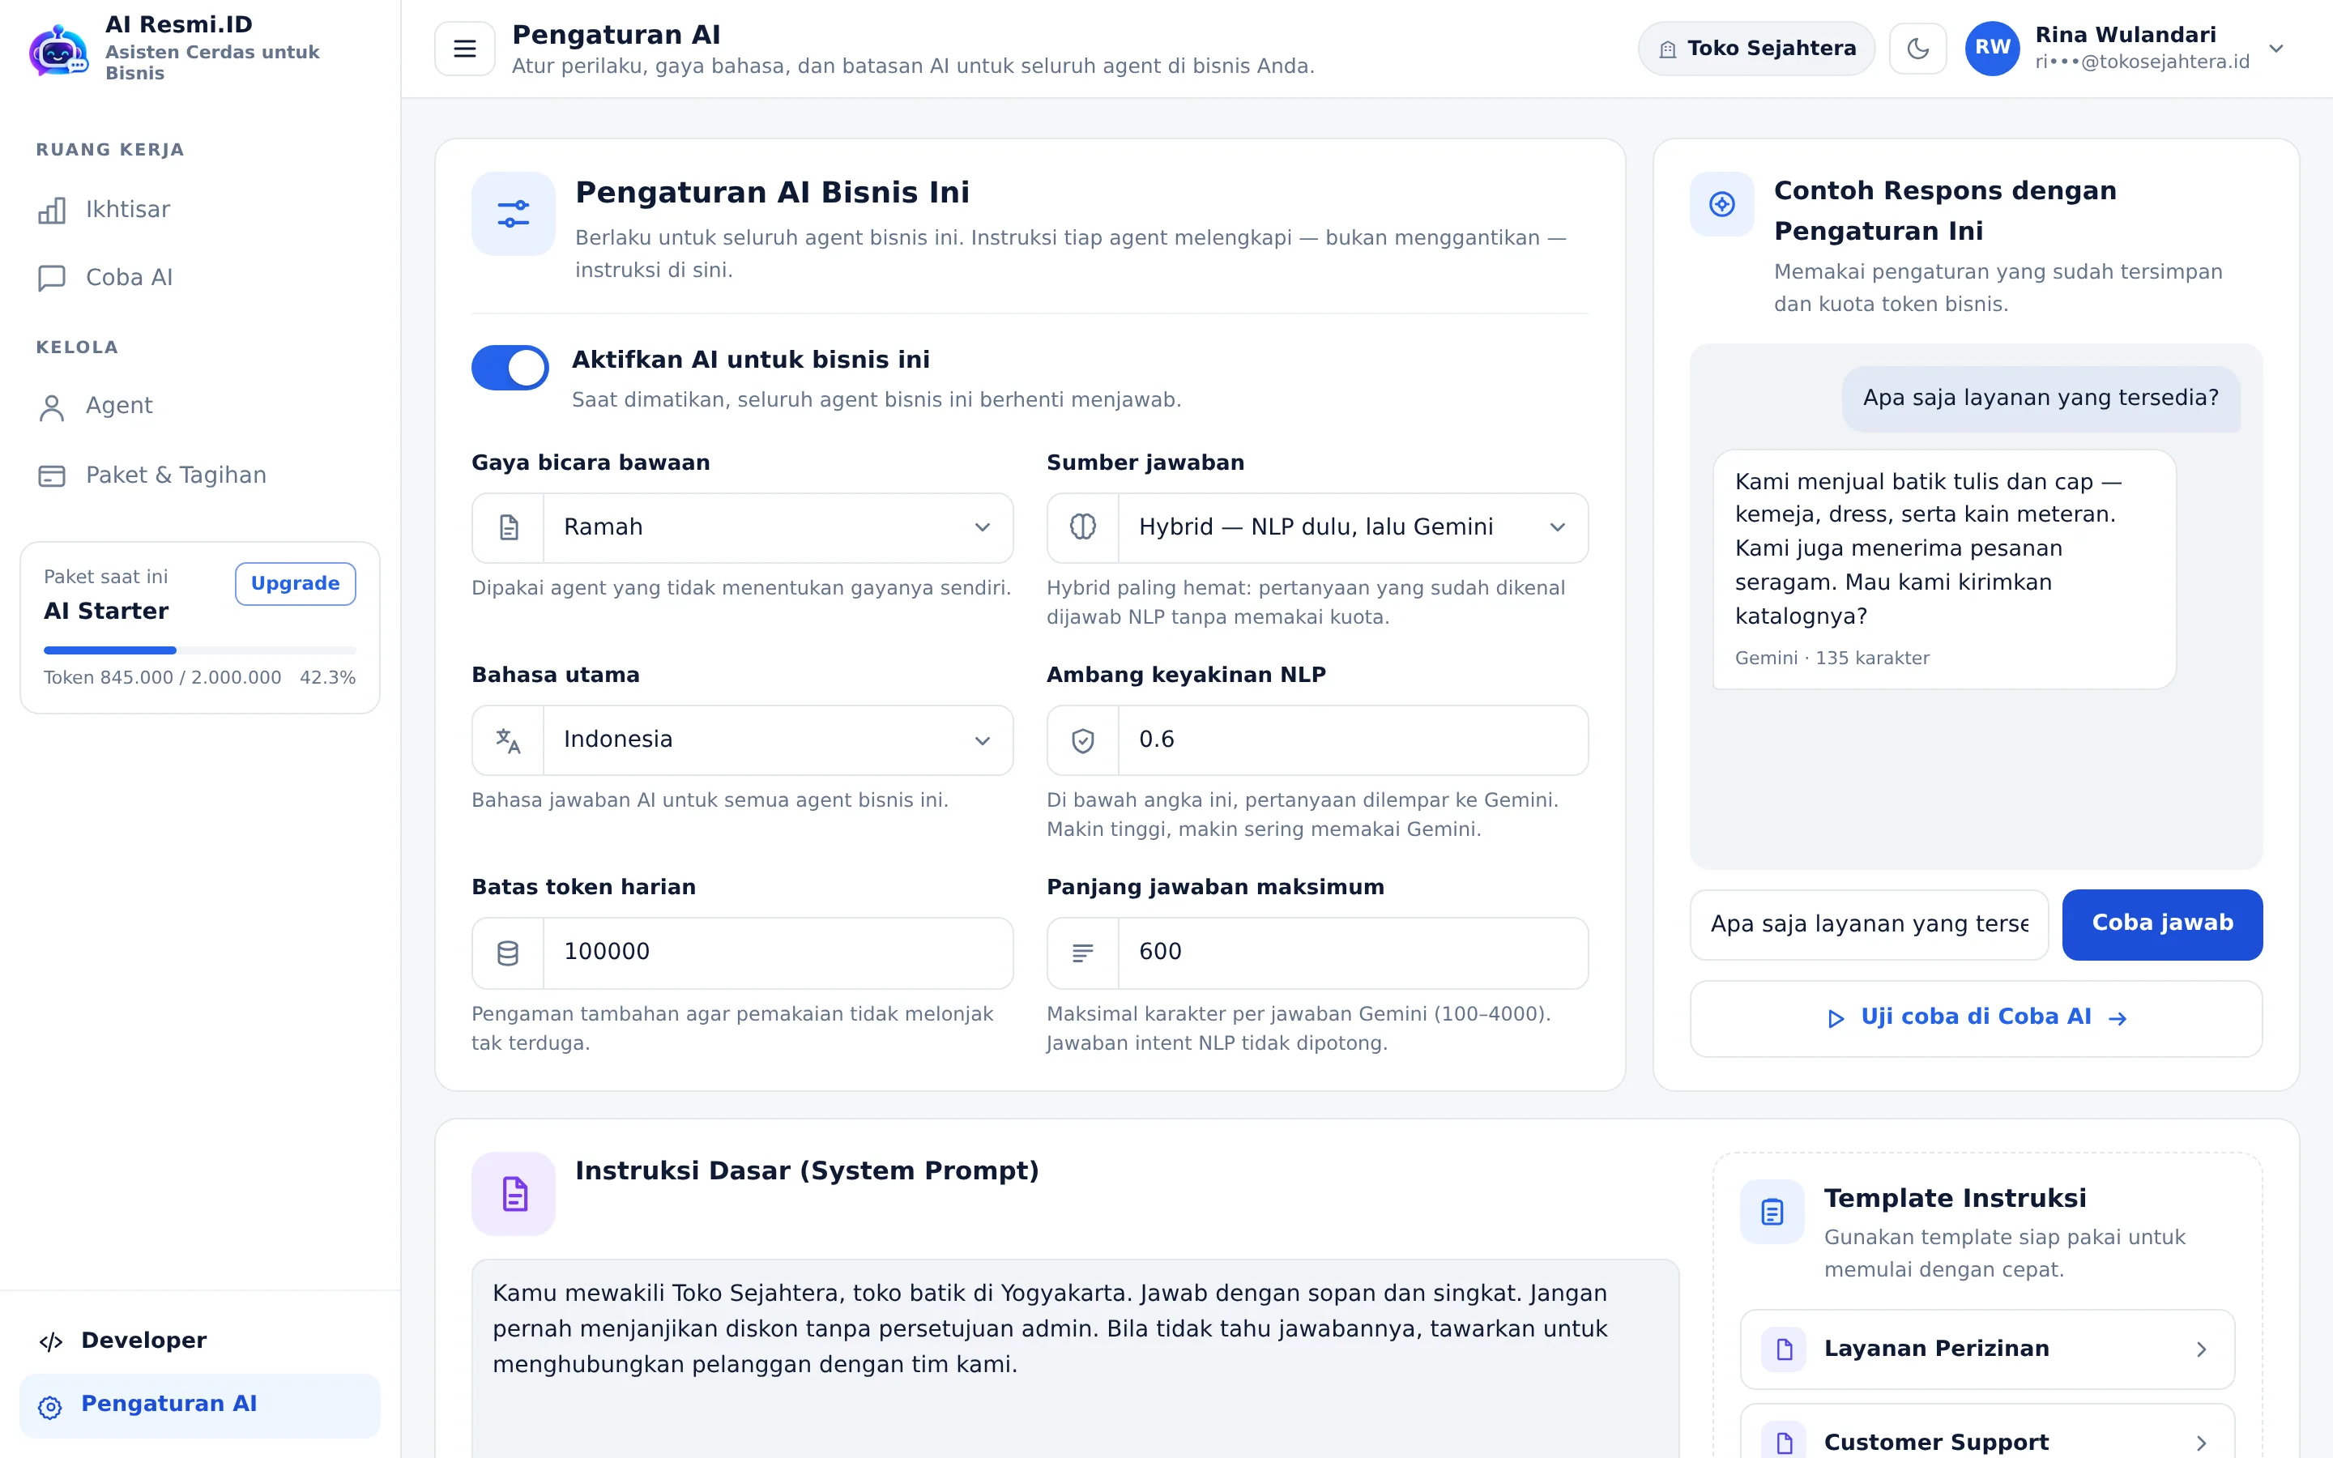Click the Coba jawab button
The height and width of the screenshot is (1458, 2333).
[x=2161, y=923]
